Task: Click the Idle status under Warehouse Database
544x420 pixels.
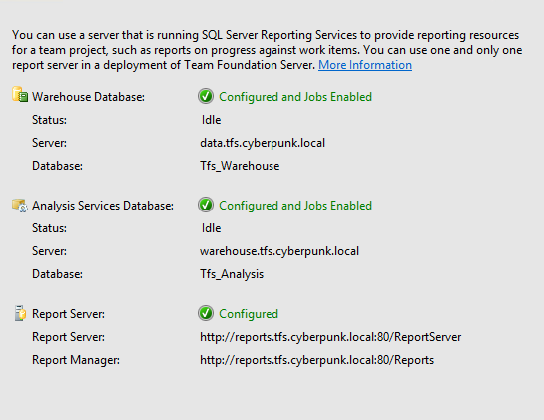Action: [x=211, y=120]
